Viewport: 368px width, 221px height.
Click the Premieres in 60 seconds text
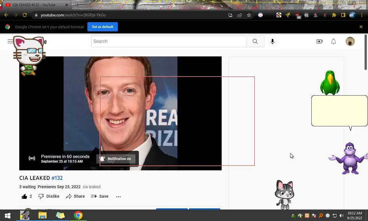click(x=65, y=157)
